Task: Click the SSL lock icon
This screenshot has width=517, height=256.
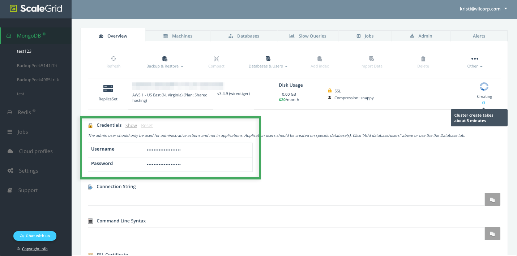Action: click(330, 91)
